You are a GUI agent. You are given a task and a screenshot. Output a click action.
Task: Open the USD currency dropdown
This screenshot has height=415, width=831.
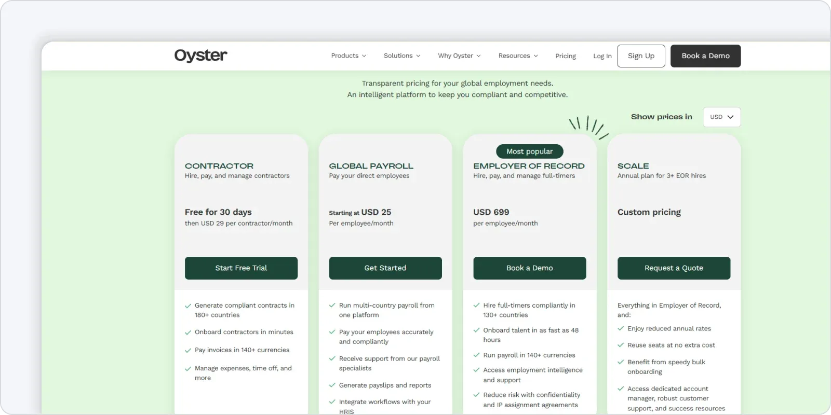pos(721,117)
